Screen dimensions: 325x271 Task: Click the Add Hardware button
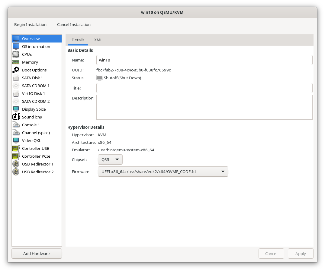coord(37,254)
